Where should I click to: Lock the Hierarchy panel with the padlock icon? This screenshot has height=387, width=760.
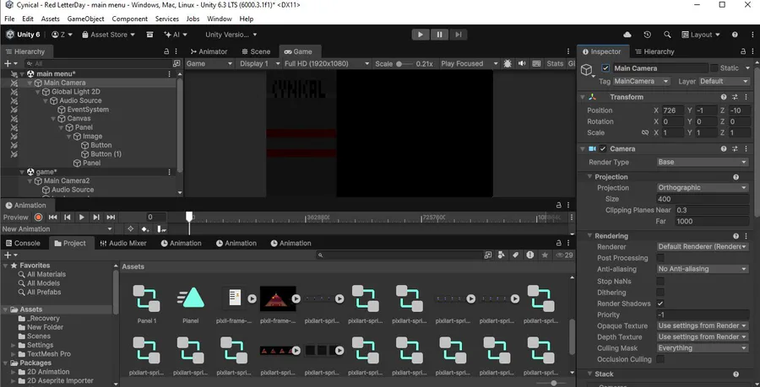[x=166, y=51]
